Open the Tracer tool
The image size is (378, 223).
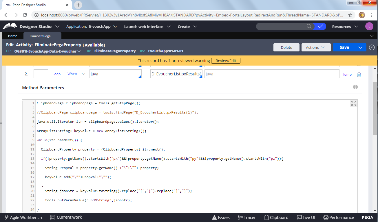(x=246, y=217)
